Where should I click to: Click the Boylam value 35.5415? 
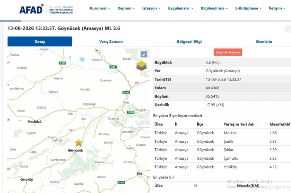pyautogui.click(x=212, y=96)
